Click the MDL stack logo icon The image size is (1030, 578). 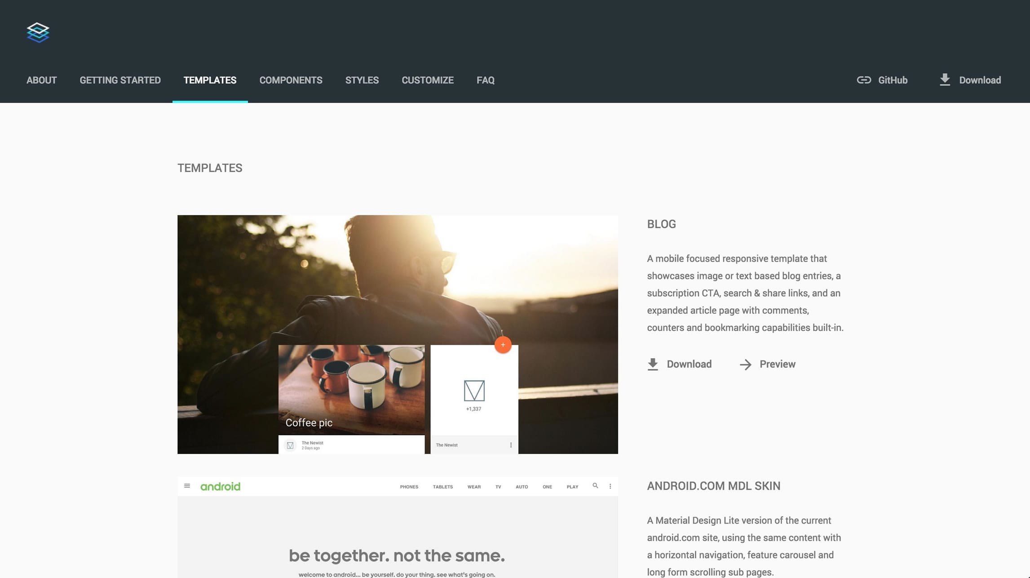tap(38, 32)
